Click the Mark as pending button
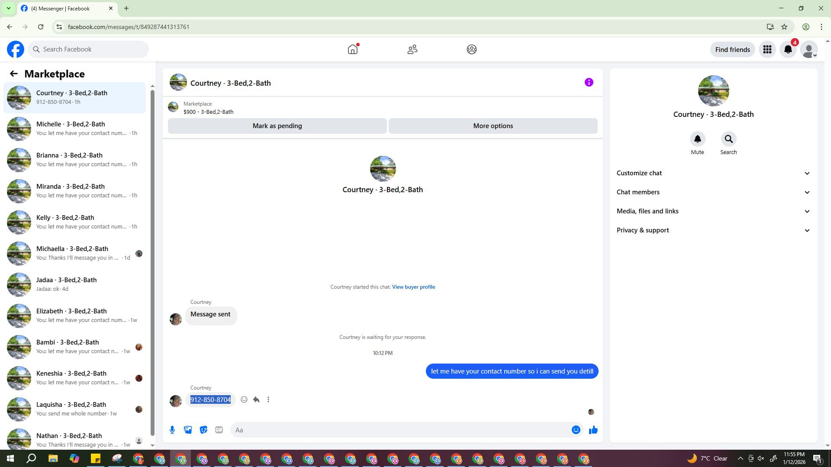The image size is (831, 467). coord(277,126)
